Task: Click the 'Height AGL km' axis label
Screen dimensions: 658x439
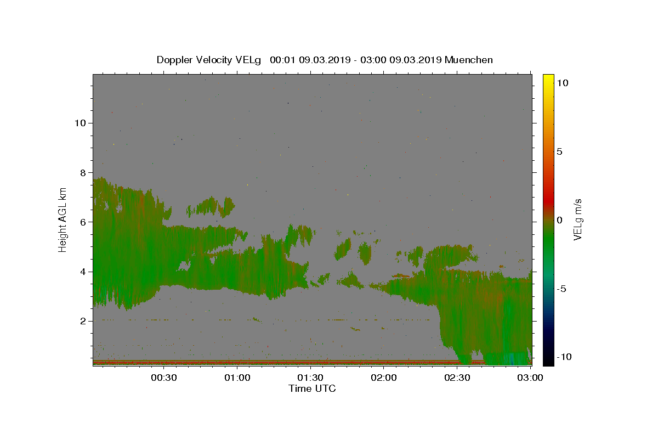Action: (x=63, y=219)
